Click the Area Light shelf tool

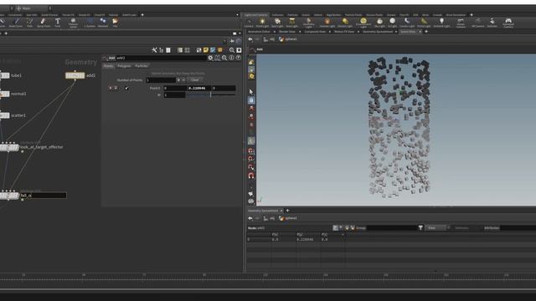pyautogui.click(x=292, y=23)
